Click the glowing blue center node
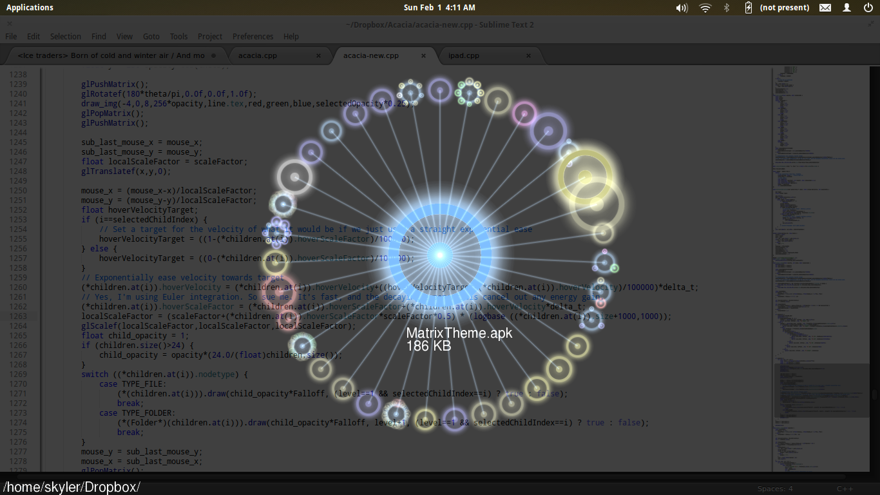880x495 pixels. (440, 255)
